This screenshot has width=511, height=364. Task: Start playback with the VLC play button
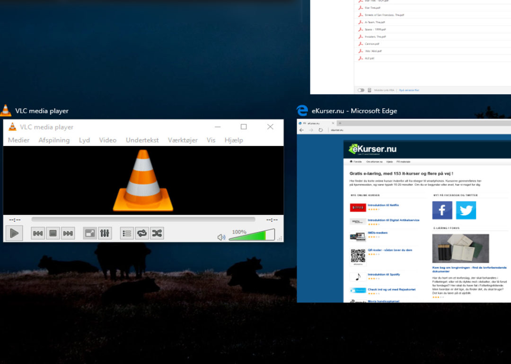[x=14, y=233]
